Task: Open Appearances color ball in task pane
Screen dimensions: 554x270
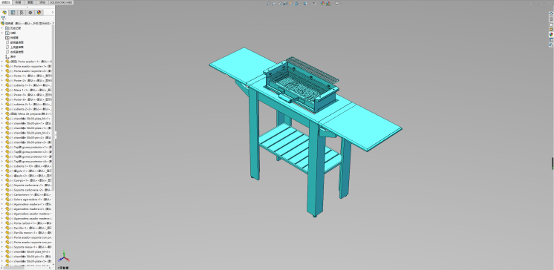Action: 551,35
